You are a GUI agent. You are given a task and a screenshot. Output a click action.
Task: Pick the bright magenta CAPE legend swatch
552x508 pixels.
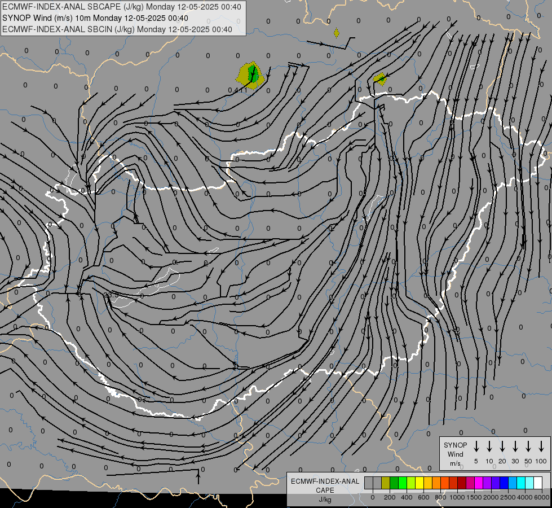pyautogui.click(x=479, y=483)
